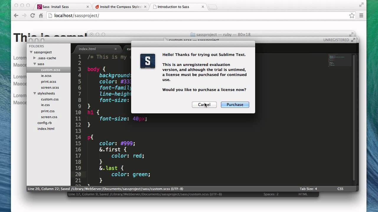The width and height of the screenshot is (378, 212).
Task: Open print.css under stylesheets
Action: [x=48, y=111]
